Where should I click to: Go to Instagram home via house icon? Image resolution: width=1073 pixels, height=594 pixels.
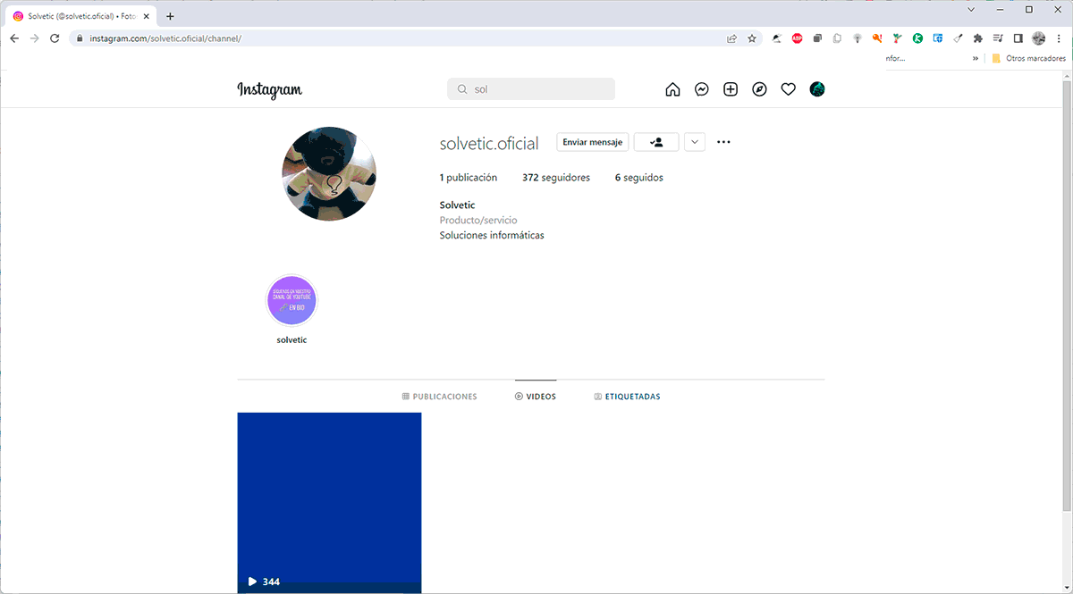673,89
